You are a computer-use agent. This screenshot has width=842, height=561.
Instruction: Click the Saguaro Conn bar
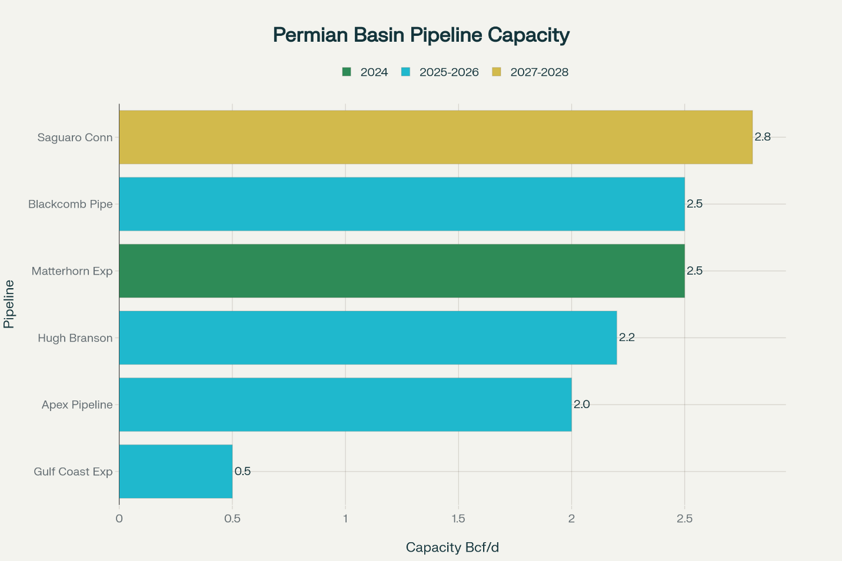click(435, 137)
